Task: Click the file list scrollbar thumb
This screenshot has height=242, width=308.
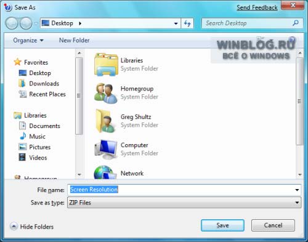Action: (x=299, y=101)
